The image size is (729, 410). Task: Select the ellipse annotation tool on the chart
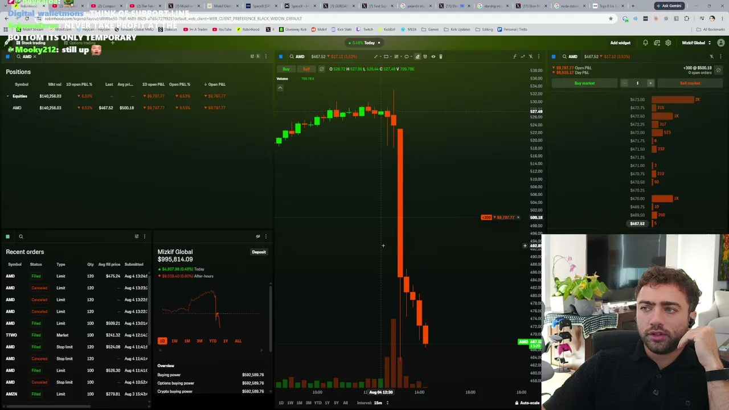[x=407, y=56]
